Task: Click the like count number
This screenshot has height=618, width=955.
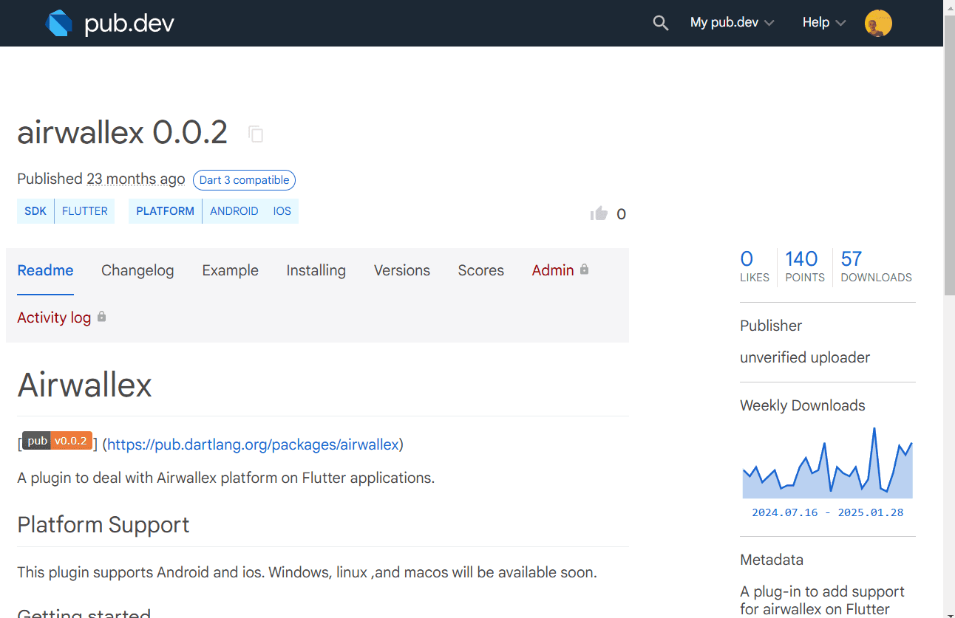Action: [621, 214]
